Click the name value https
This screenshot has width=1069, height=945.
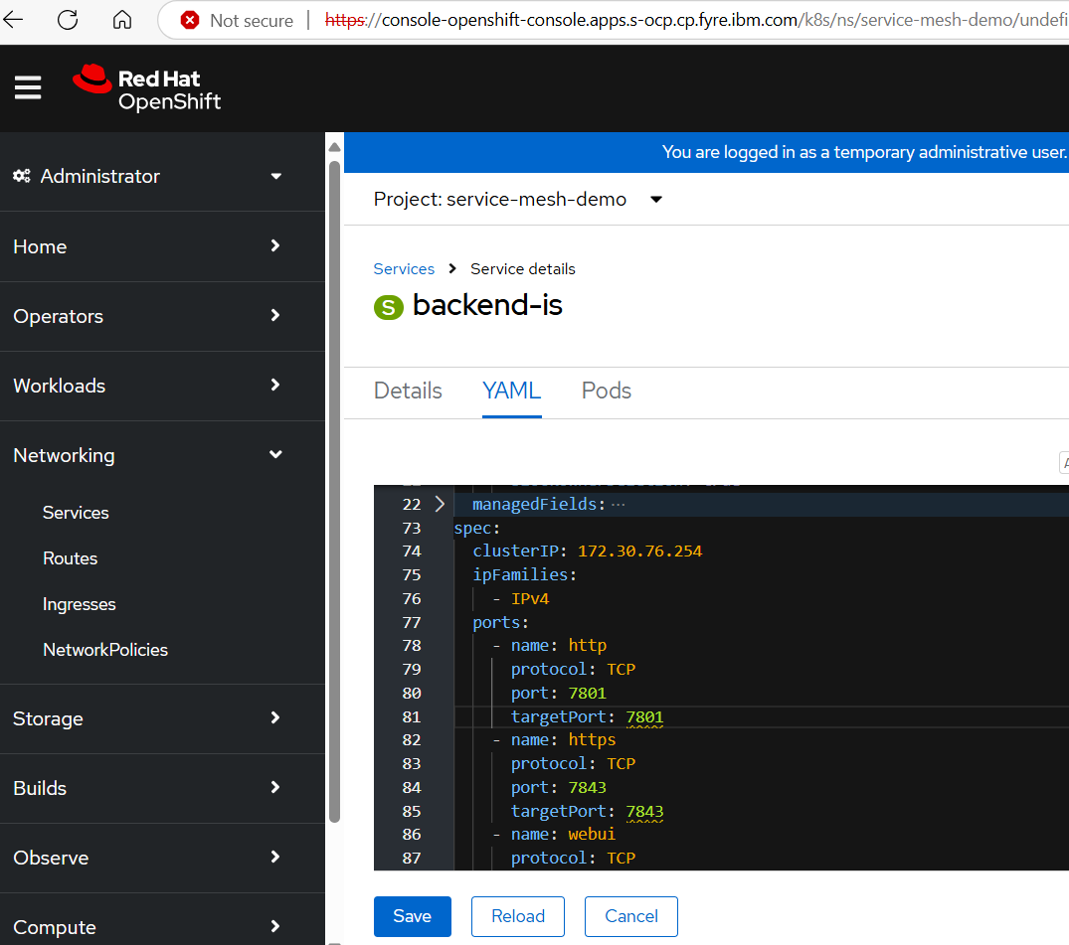pyautogui.click(x=592, y=740)
